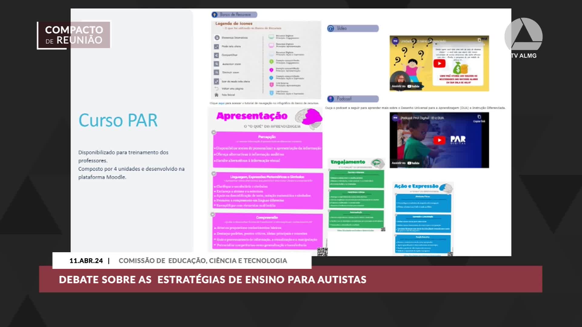The height and width of the screenshot is (327, 582).
Task: Select the Banco de Recursos header tab
Action: [234, 15]
